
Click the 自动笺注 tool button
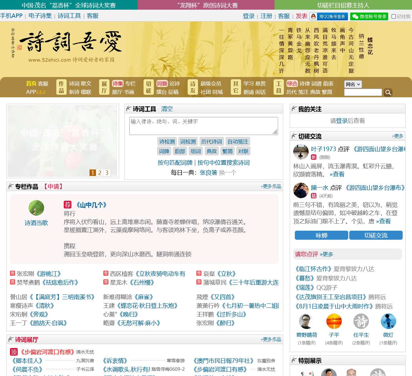coord(238,141)
